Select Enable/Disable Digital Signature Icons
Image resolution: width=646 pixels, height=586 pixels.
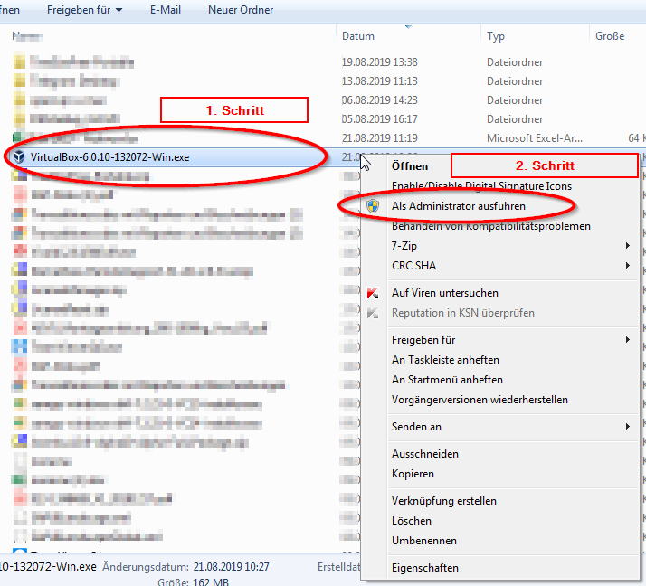(481, 186)
